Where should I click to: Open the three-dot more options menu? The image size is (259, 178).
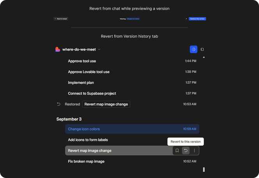click(x=194, y=151)
